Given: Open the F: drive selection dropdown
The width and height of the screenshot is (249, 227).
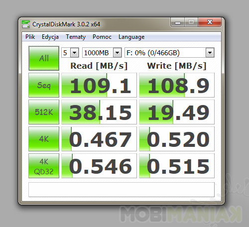Looking at the screenshot, I should coord(169,53).
